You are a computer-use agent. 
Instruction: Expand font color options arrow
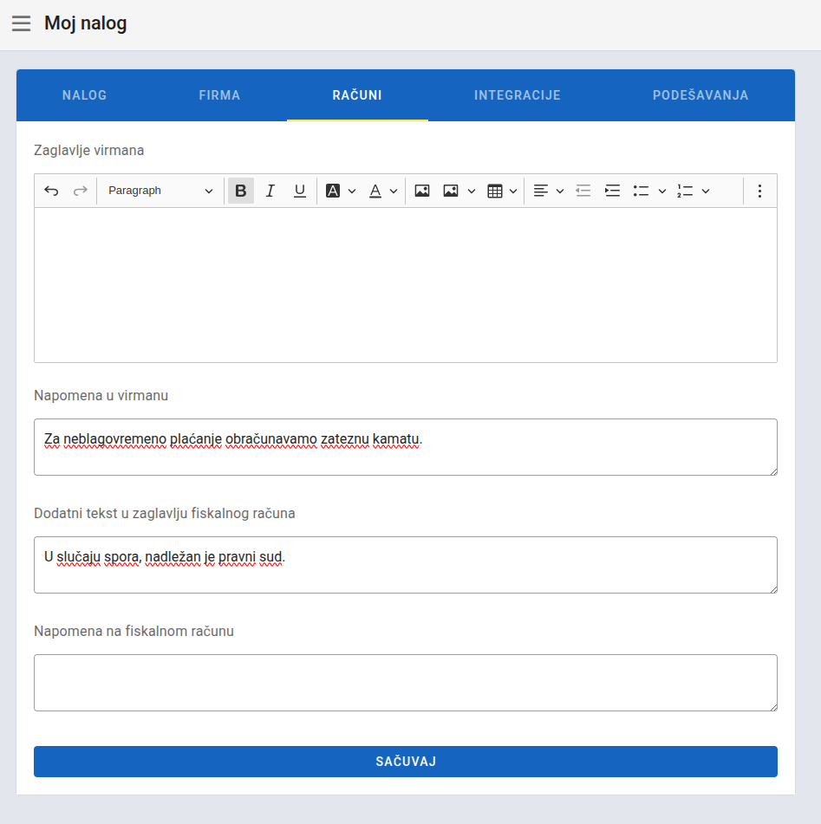(x=394, y=191)
